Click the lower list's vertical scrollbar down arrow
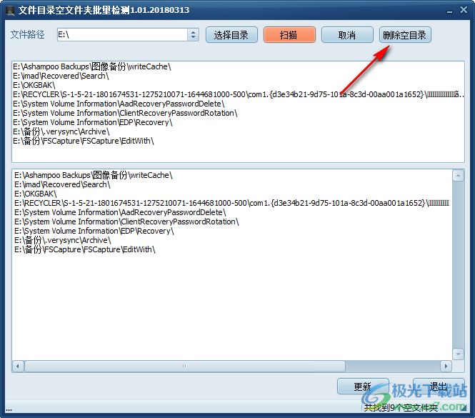 pos(458,354)
